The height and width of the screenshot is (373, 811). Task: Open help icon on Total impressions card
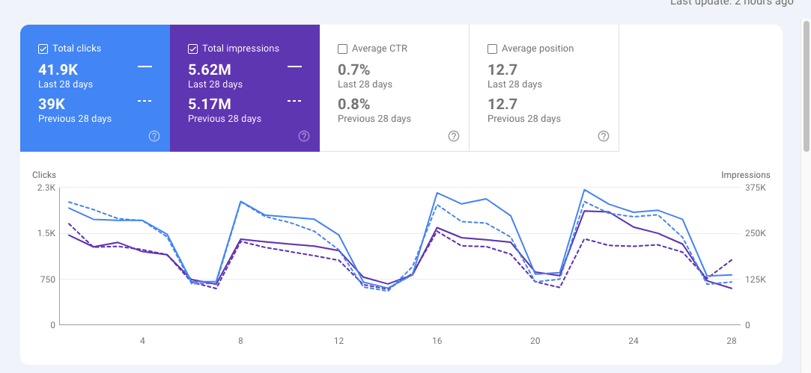[304, 136]
